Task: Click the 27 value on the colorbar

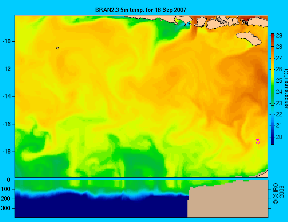Action: click(279, 58)
